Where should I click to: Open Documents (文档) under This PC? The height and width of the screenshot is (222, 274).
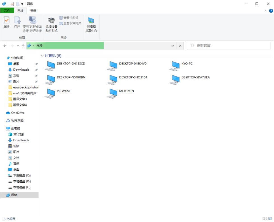point(14,158)
